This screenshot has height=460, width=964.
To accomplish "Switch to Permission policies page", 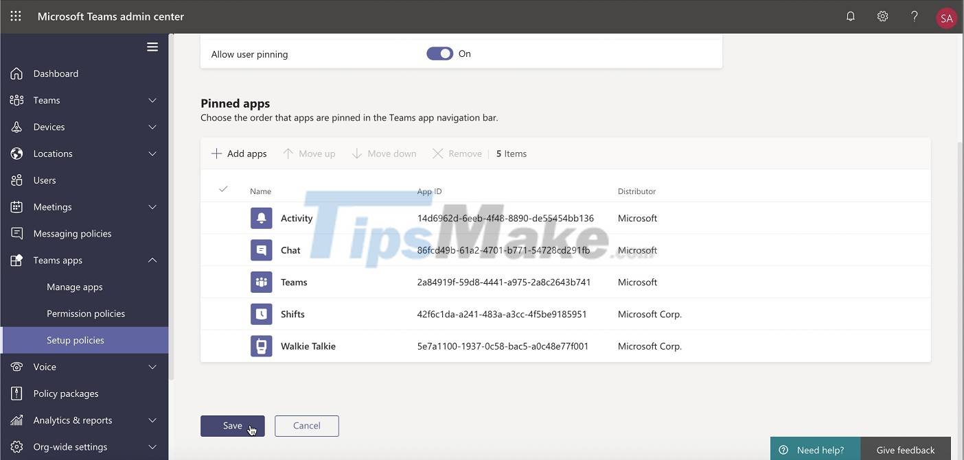I will [85, 313].
